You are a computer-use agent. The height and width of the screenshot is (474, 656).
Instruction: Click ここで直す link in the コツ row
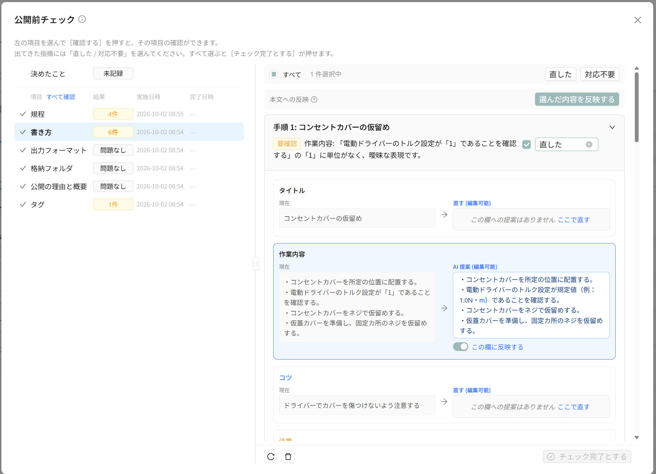click(574, 407)
